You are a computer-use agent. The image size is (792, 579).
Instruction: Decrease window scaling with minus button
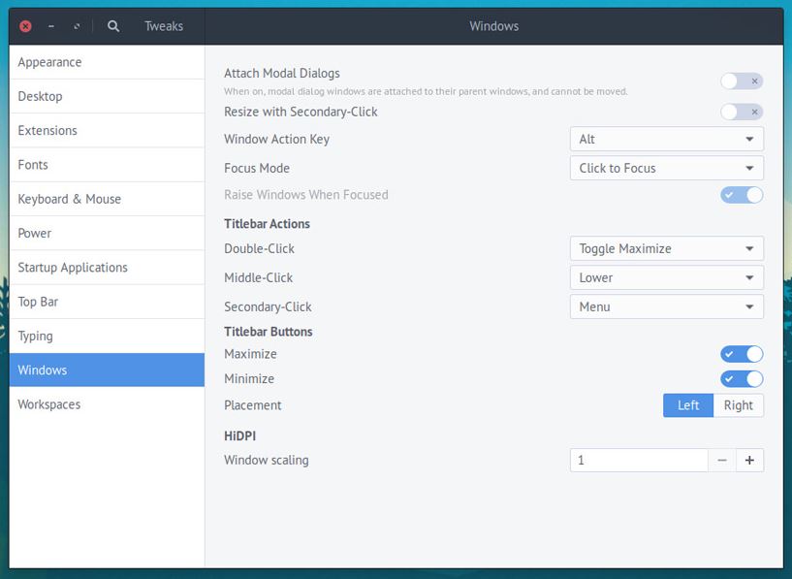point(722,460)
